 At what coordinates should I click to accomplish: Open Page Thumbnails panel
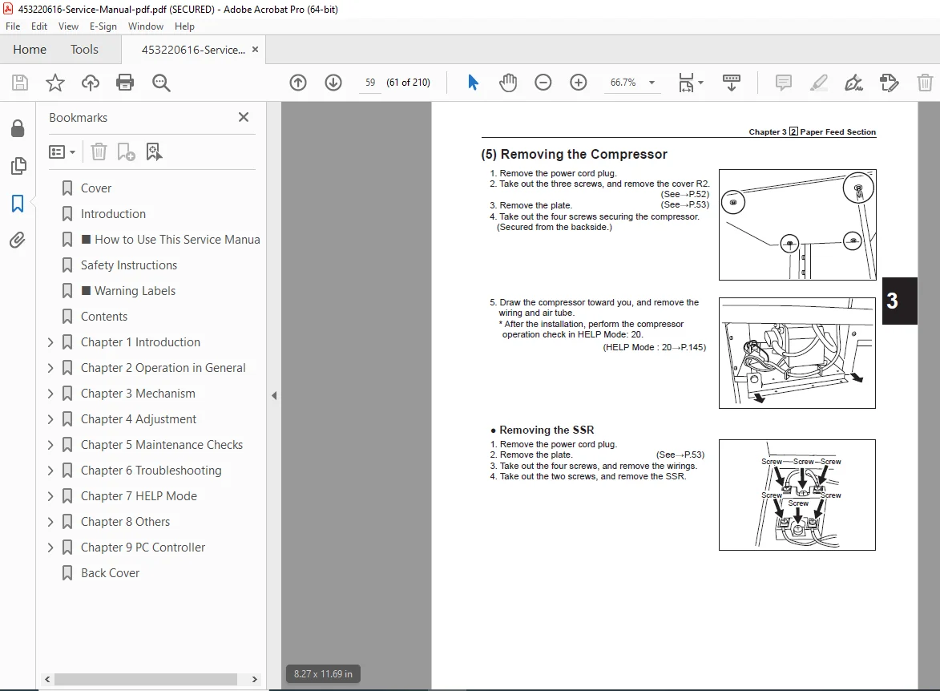pyautogui.click(x=18, y=166)
